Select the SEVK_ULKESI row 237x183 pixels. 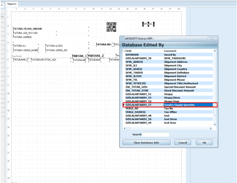169,69
